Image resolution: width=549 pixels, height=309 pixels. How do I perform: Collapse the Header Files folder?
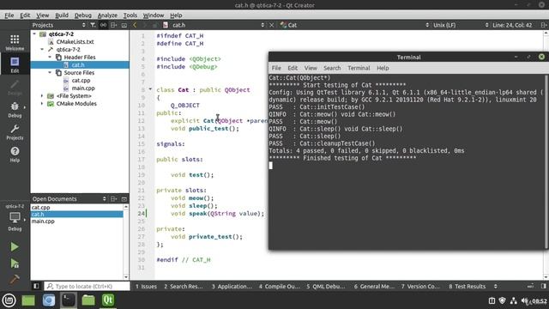tap(50, 58)
